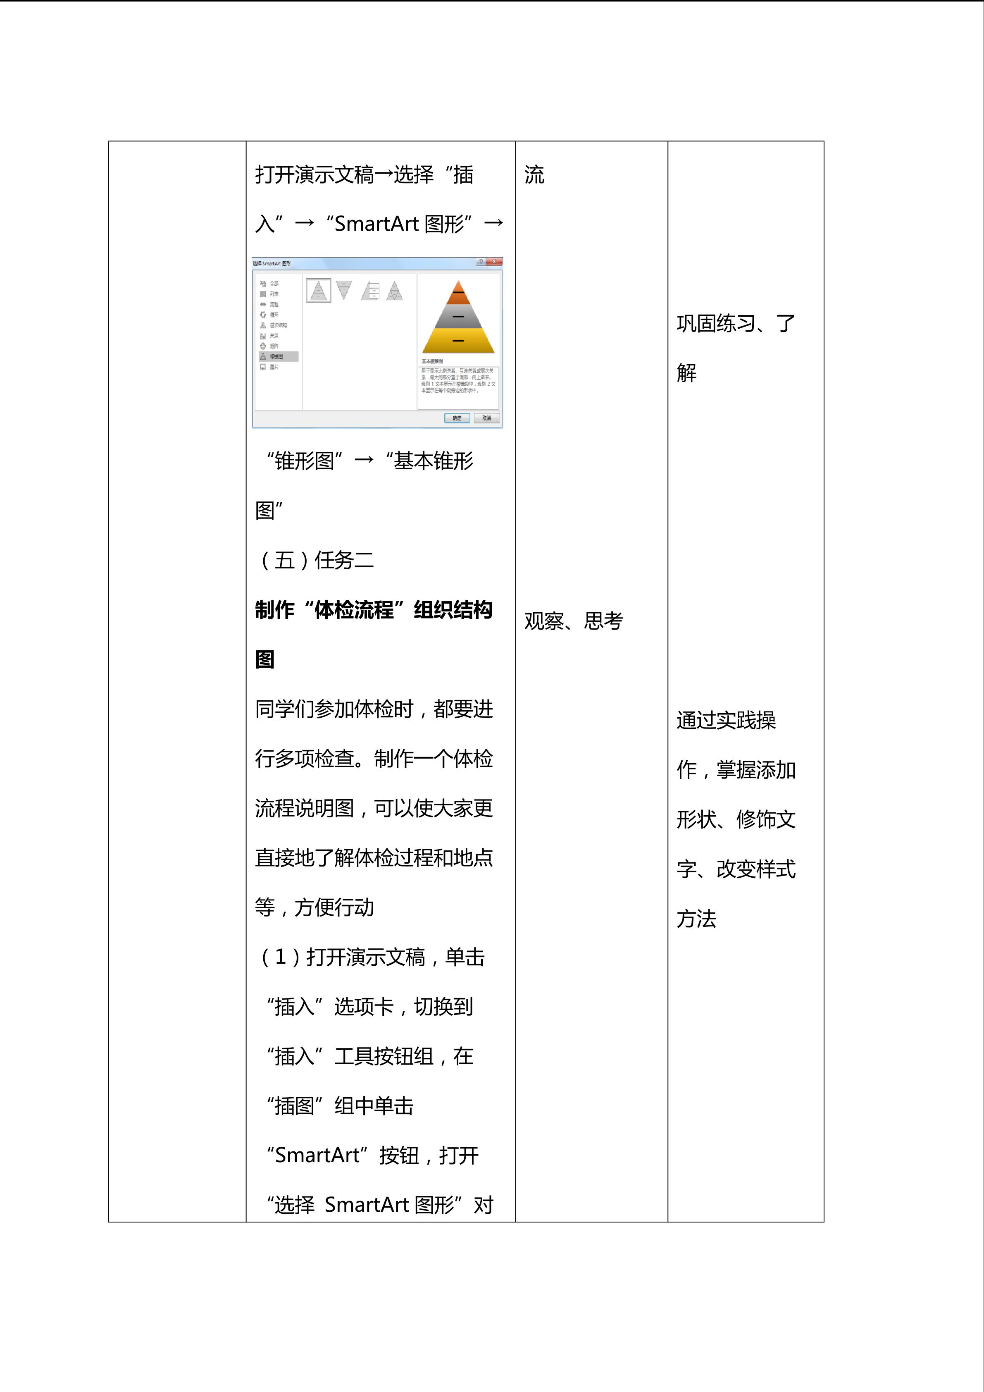The width and height of the screenshot is (984, 1392).
Task: Click the 确定 (OK) button
Action: coord(457,418)
